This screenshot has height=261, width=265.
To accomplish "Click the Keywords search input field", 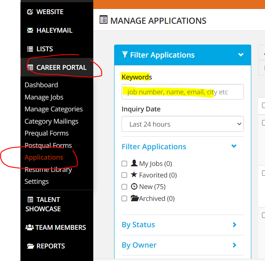I will coord(182,92).
